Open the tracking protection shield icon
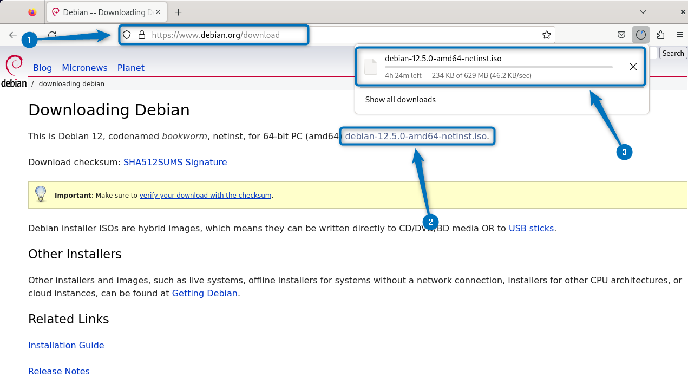This screenshot has height=389, width=688. click(126, 35)
